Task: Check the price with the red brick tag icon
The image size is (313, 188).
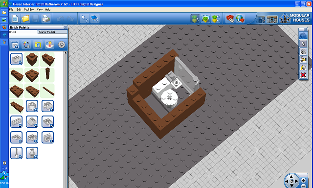Action: [230, 19]
